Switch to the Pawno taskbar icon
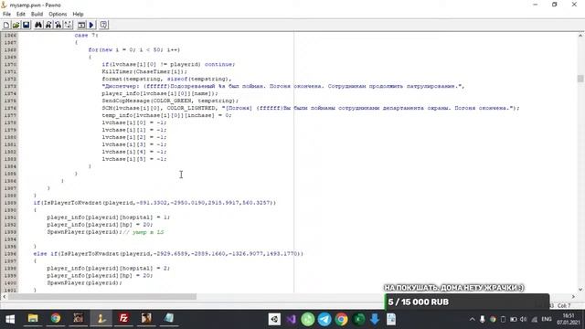 tap(101, 319)
